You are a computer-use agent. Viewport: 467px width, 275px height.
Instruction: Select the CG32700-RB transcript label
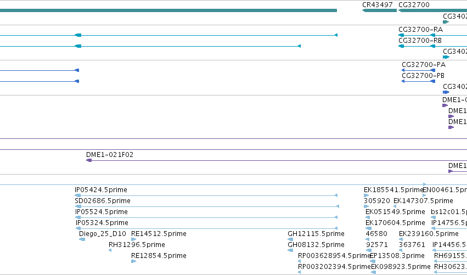click(x=420, y=41)
